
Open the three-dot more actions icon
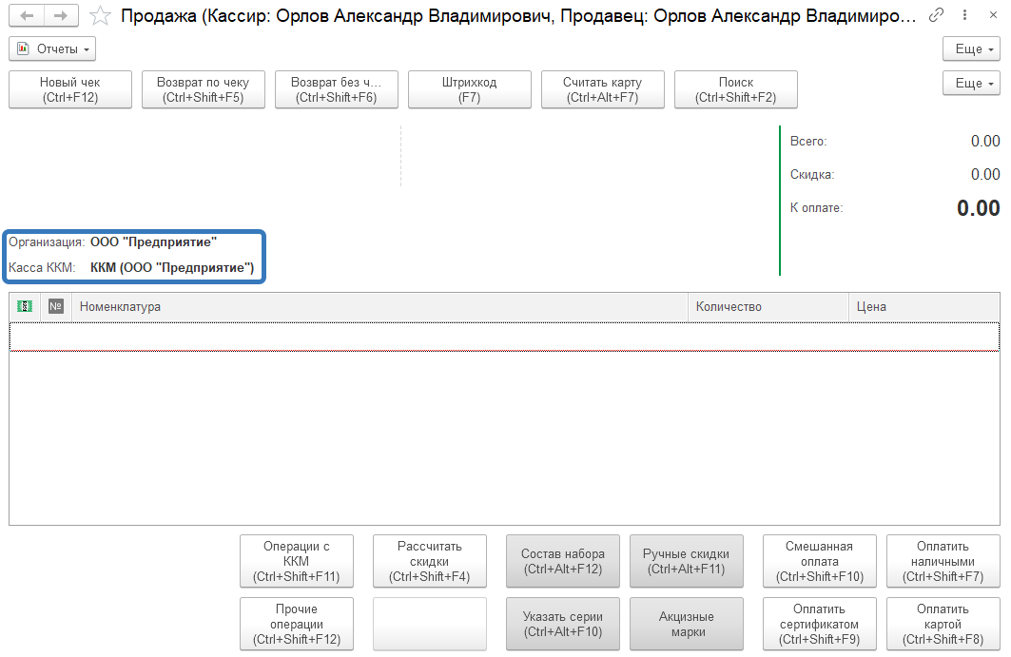click(964, 15)
